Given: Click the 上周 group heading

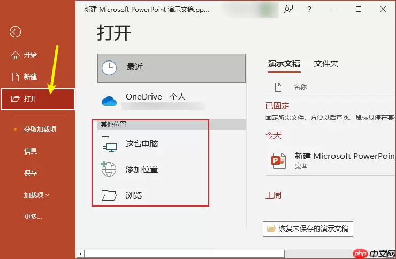Looking at the screenshot, I should click(x=273, y=195).
